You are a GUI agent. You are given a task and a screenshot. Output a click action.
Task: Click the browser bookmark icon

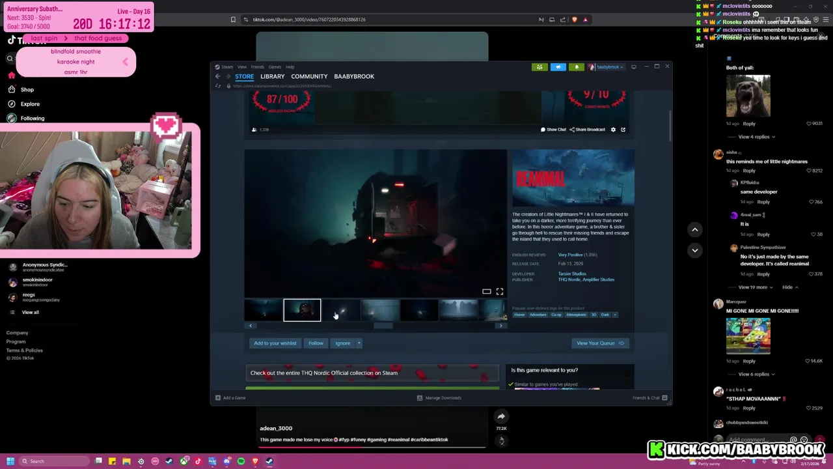(x=233, y=20)
